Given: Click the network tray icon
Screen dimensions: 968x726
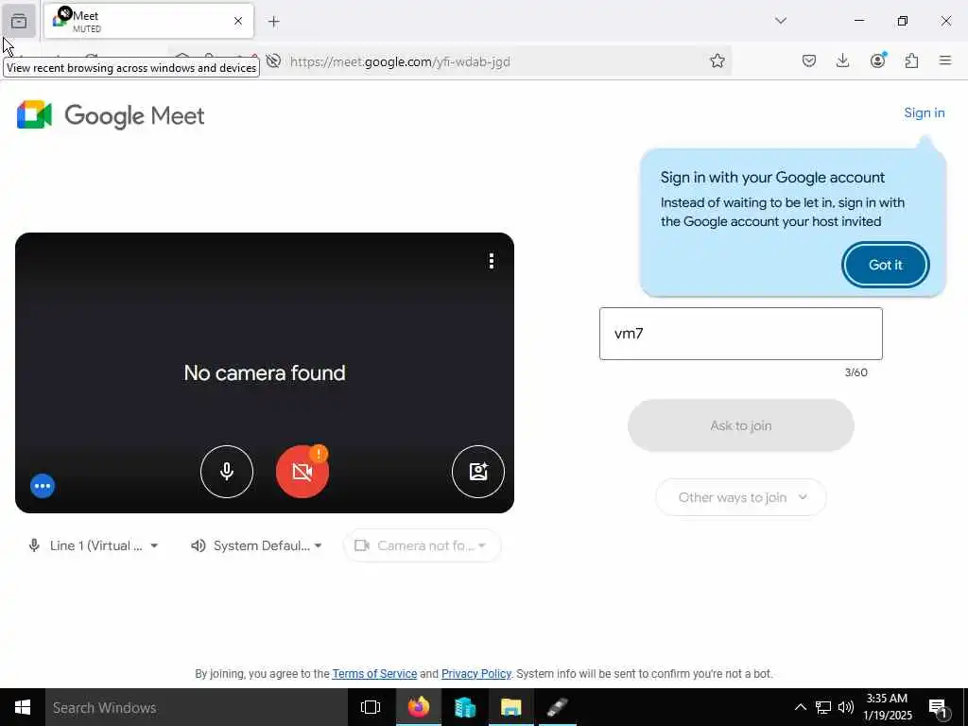Looking at the screenshot, I should click(x=823, y=707).
